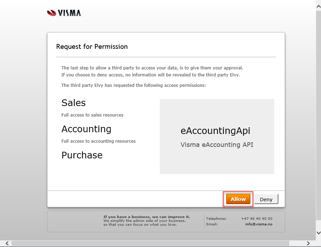Click the telephone number +47 46 40 40 00
The height and width of the screenshot is (247, 321).
tap(257, 218)
